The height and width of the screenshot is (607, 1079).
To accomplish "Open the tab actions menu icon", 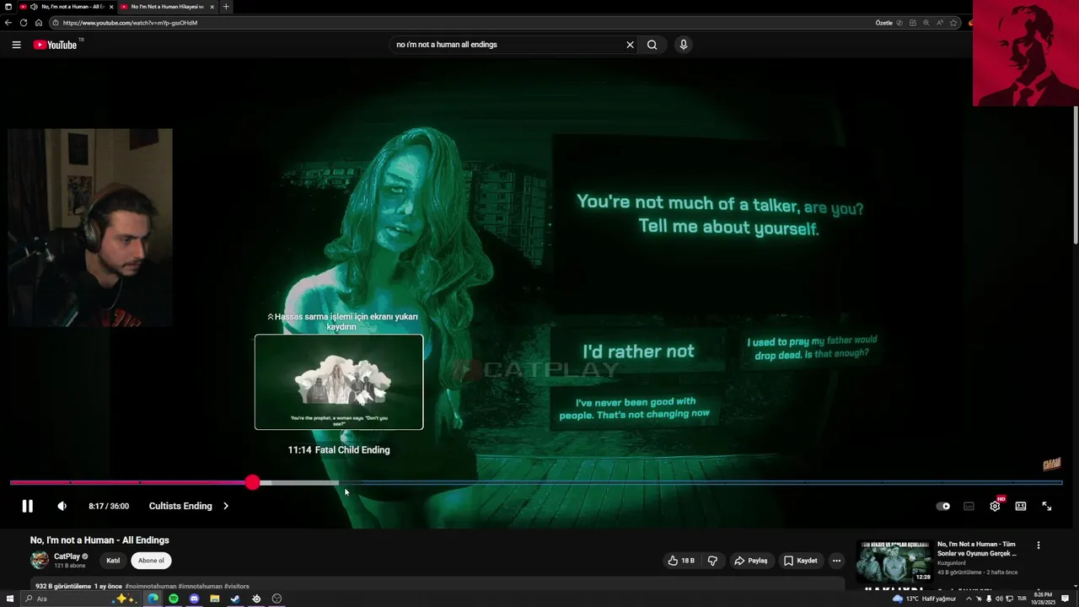I will [8, 7].
